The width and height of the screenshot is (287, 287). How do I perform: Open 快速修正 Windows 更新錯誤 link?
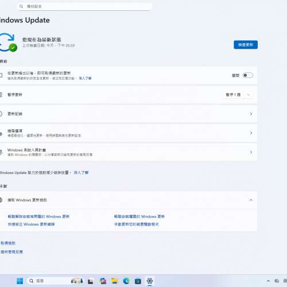tap(31, 224)
